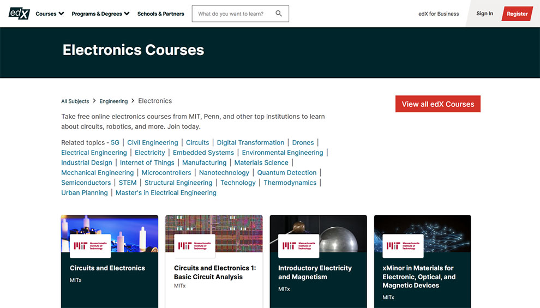Open the Semiconductors topic
Viewport: 540px width, 308px height.
click(x=86, y=183)
